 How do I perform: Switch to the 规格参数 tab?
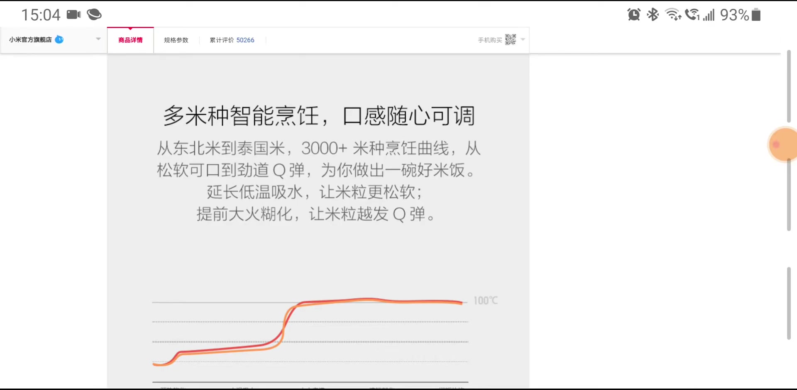coord(176,40)
